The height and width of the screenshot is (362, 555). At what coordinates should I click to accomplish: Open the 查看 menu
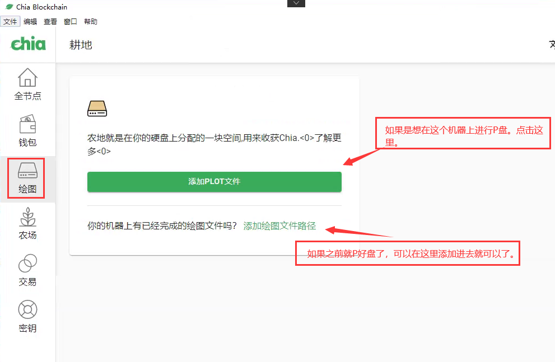[50, 21]
